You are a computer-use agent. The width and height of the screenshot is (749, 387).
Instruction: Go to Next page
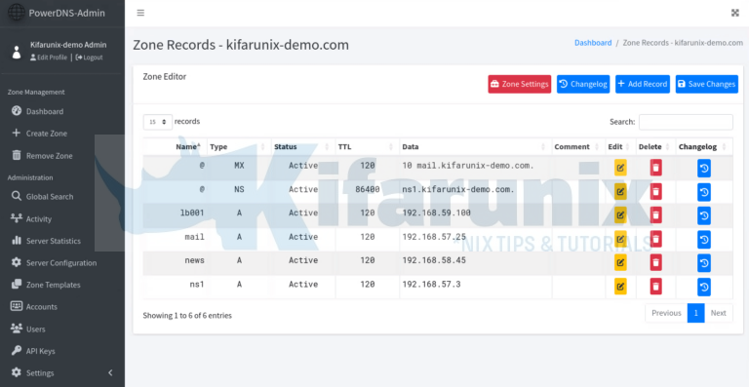click(718, 313)
